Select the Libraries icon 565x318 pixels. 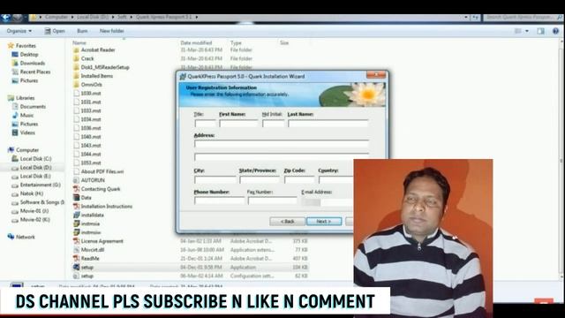click(x=11, y=98)
